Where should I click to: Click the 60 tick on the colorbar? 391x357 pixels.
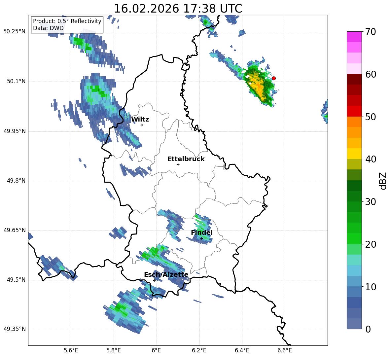(371, 74)
